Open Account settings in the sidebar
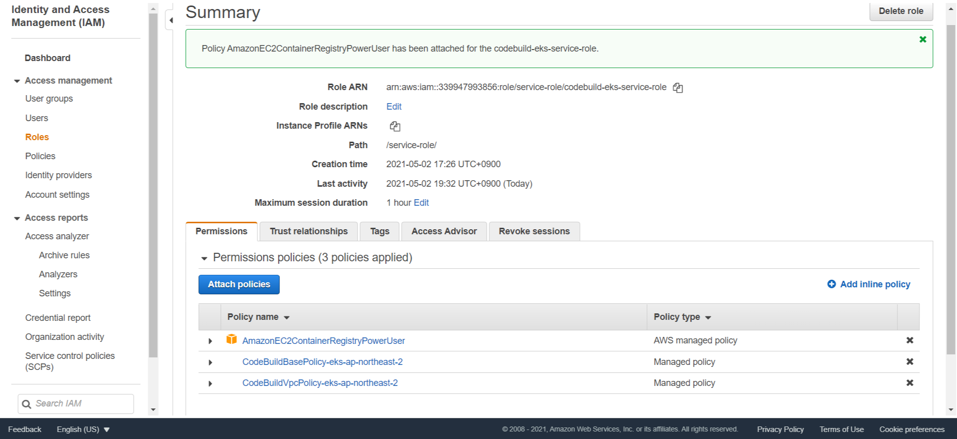The image size is (957, 439). click(57, 195)
